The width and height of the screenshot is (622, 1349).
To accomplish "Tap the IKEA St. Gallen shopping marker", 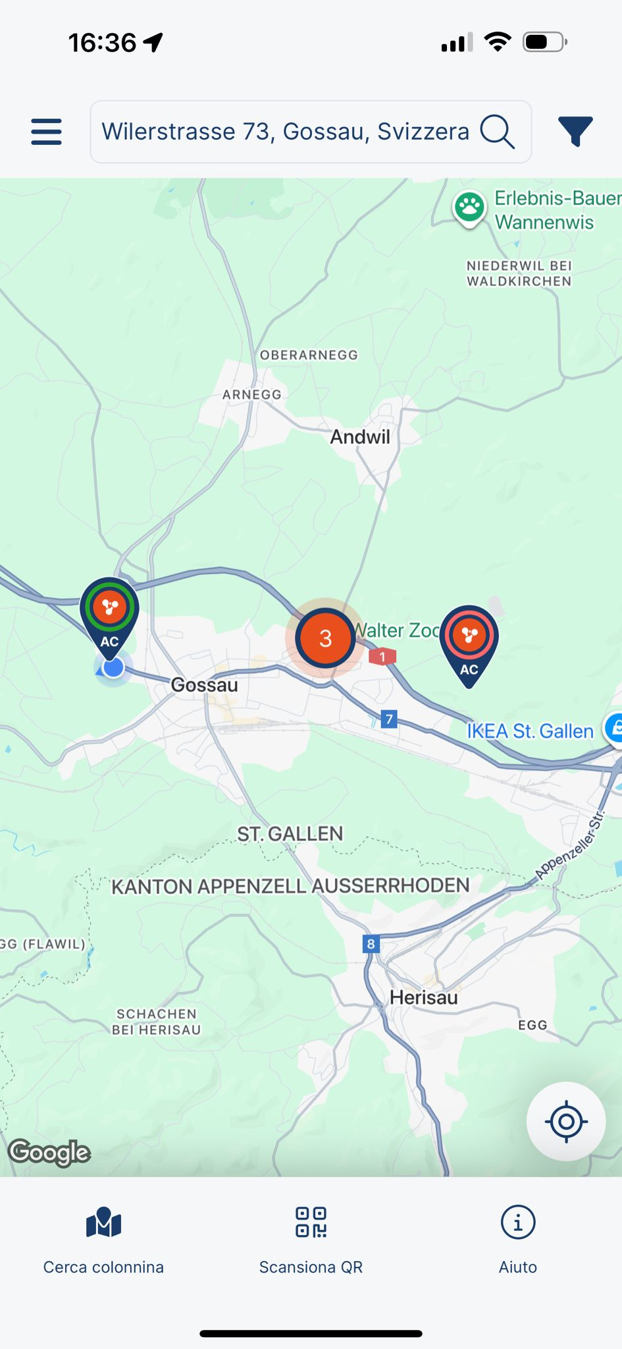I will pos(615,730).
